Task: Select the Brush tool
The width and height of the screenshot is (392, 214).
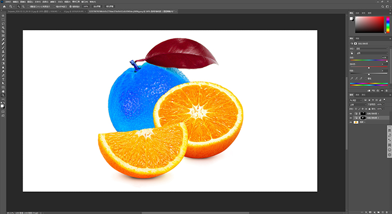Action: point(3,47)
